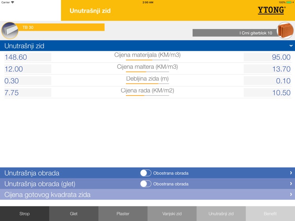Screen dimensions: 295x221
Task: Tap the 2:00 AM clock
Action: click(x=148, y=2)
